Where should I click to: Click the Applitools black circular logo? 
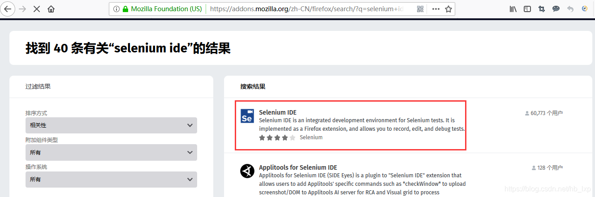(247, 171)
